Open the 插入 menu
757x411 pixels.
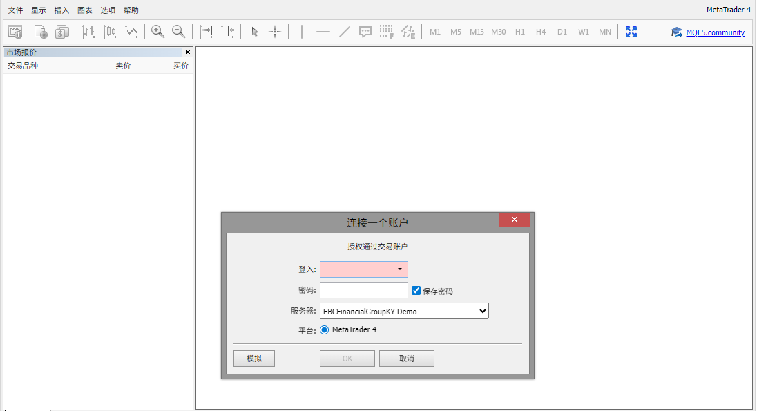(61, 10)
